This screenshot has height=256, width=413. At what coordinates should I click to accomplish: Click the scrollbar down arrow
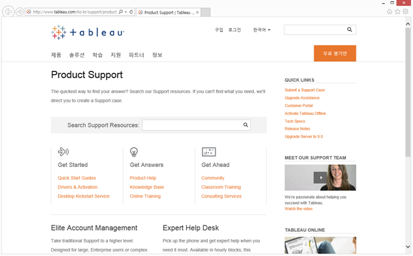click(x=408, y=247)
